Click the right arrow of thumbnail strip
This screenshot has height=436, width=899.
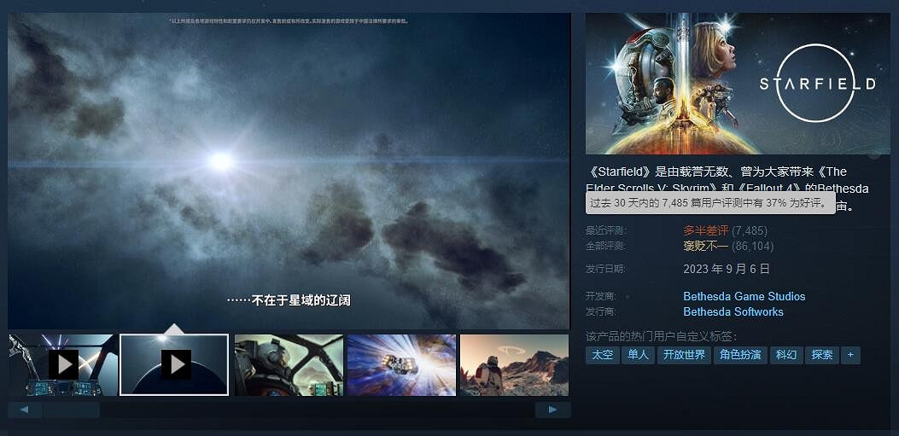pyautogui.click(x=552, y=410)
